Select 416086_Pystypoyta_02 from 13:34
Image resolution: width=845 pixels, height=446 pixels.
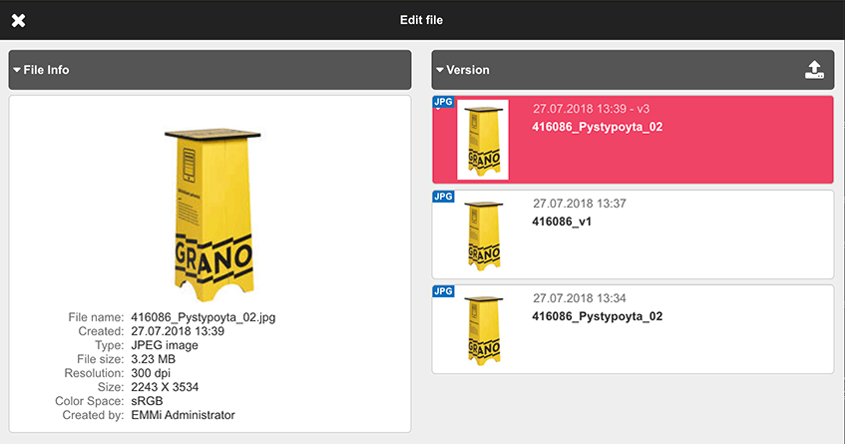[x=598, y=316]
